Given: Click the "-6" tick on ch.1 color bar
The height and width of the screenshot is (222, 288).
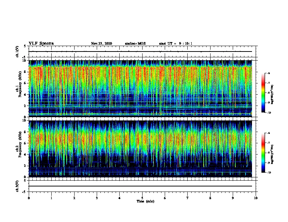Looking at the screenshot, I should [269, 73].
